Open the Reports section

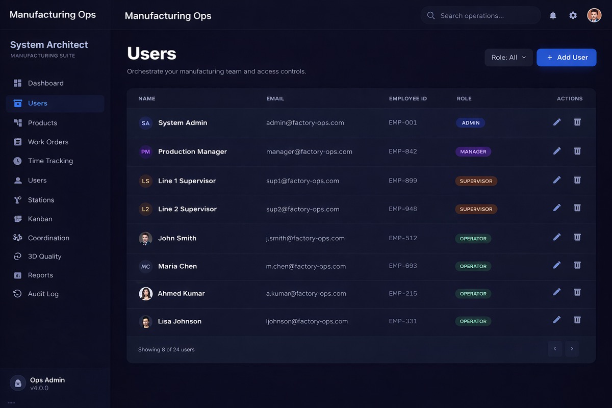pyautogui.click(x=18, y=274)
